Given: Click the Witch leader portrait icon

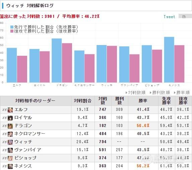Looking at the screenshot, I should tap(10, 142).
